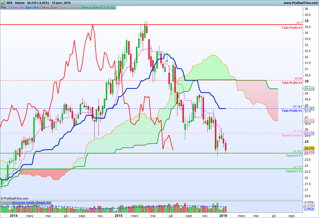This screenshot has width=319, height=218.
Task: Click the yellow 24,310 current price tag
Action: (x=309, y=148)
